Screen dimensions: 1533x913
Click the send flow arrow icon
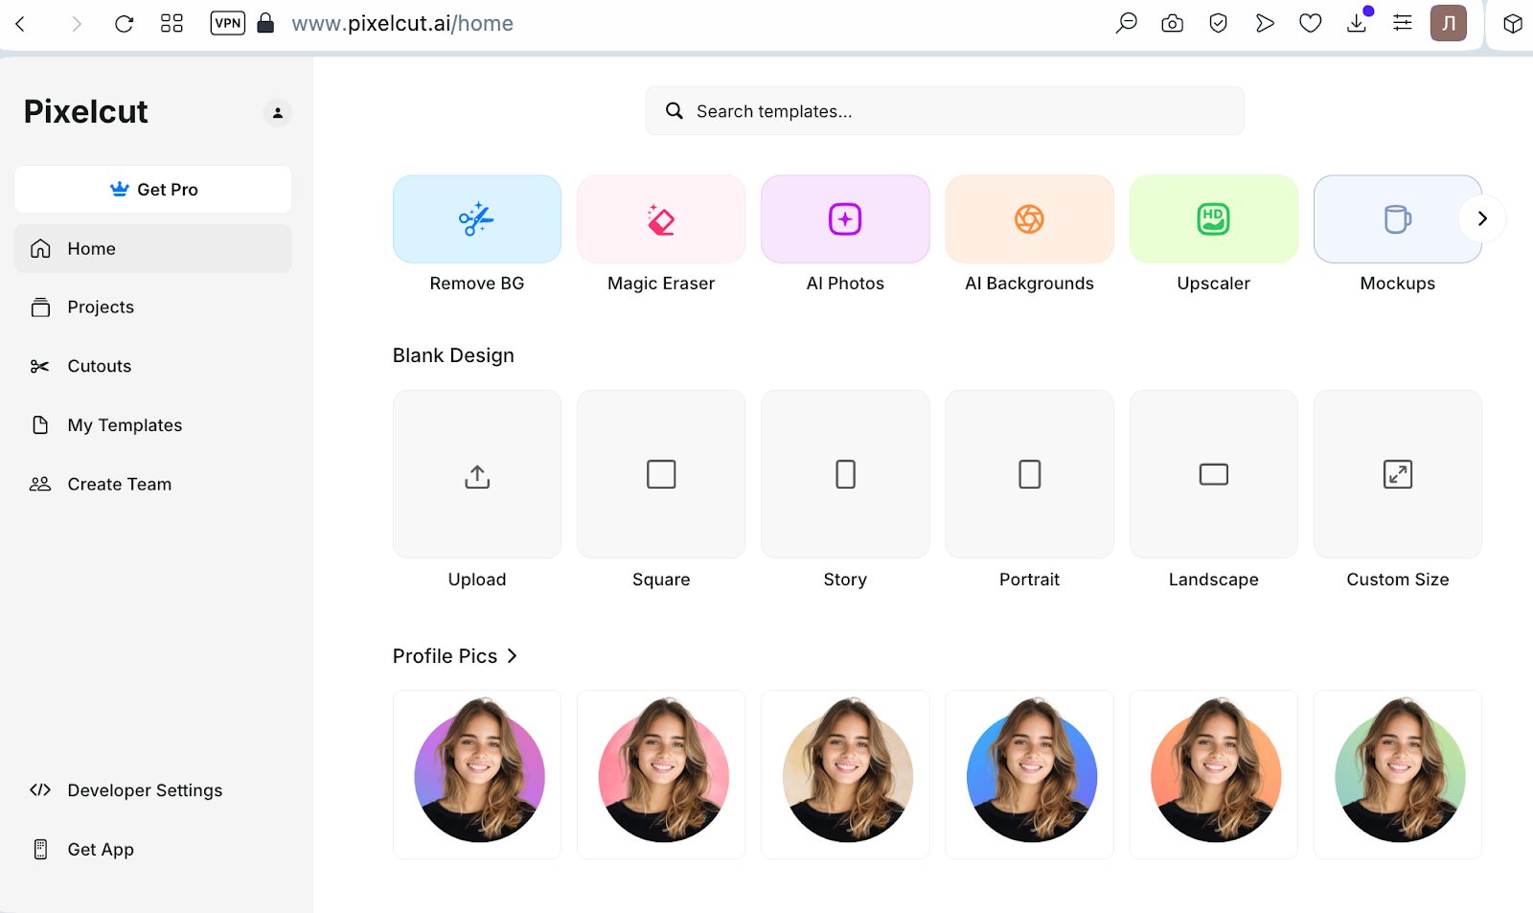(1265, 24)
